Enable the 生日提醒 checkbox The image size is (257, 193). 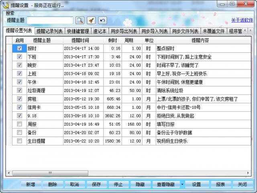pos(19,141)
